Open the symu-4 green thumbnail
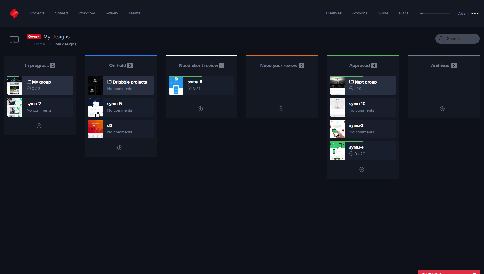 pyautogui.click(x=337, y=151)
